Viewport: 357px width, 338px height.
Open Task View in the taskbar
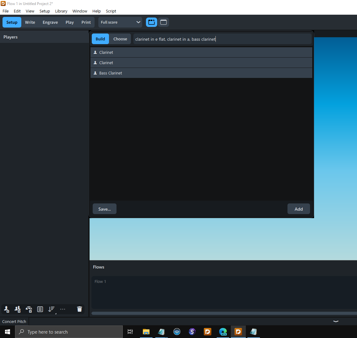pyautogui.click(x=130, y=332)
